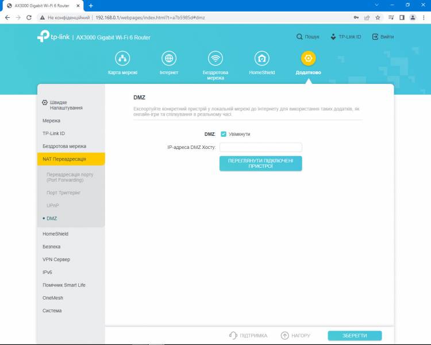Image resolution: width=431 pixels, height=345 pixels.
Task: Open Швидке Налаштування sidebar label
Action: point(66,105)
